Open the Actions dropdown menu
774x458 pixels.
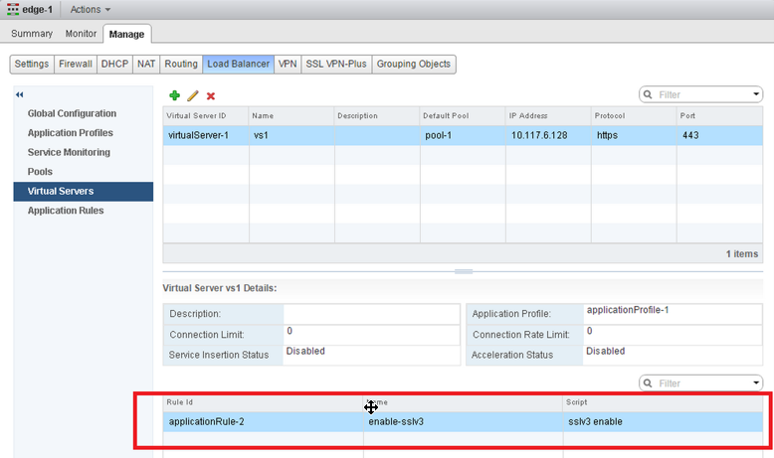coord(91,9)
